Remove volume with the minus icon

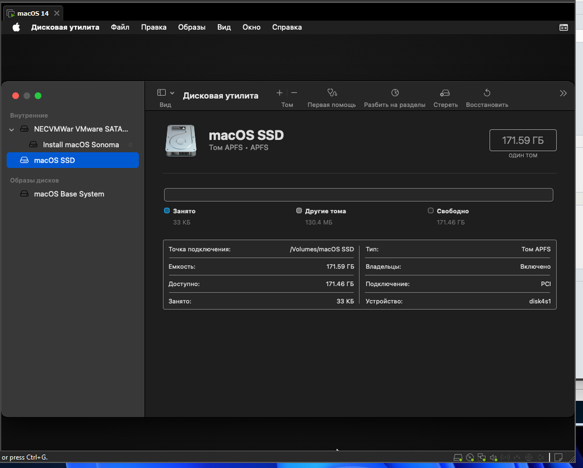(294, 93)
